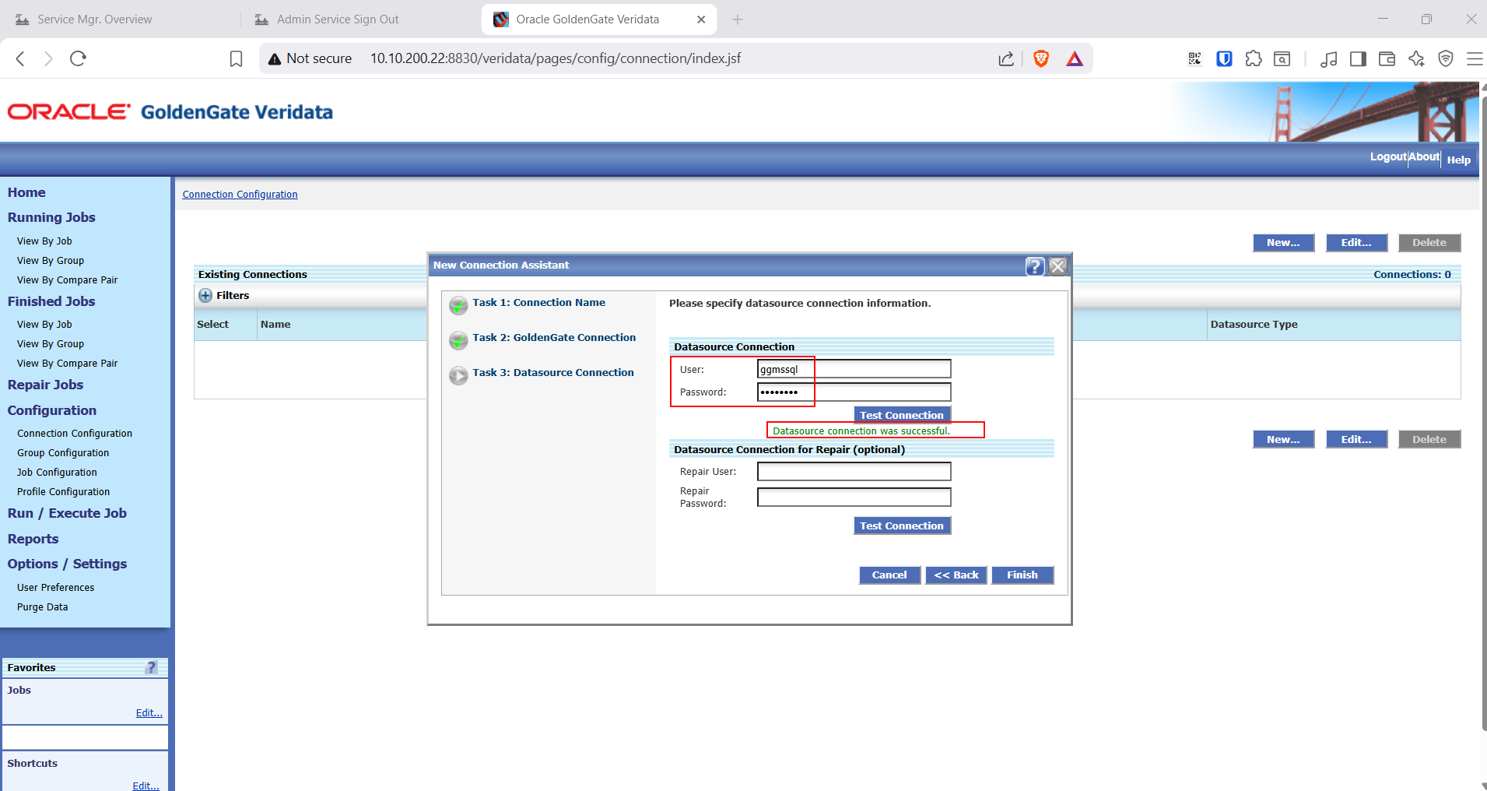
Task: Open the Leo AI sparkle icon
Action: pyautogui.click(x=1416, y=58)
